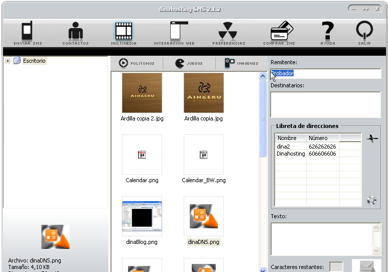Click the Caracteres restantes counter box
388x272 pixels.
336,267
